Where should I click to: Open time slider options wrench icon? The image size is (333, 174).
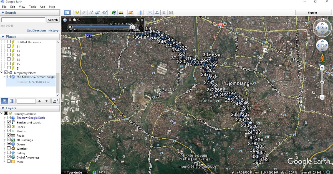(x=137, y=20)
